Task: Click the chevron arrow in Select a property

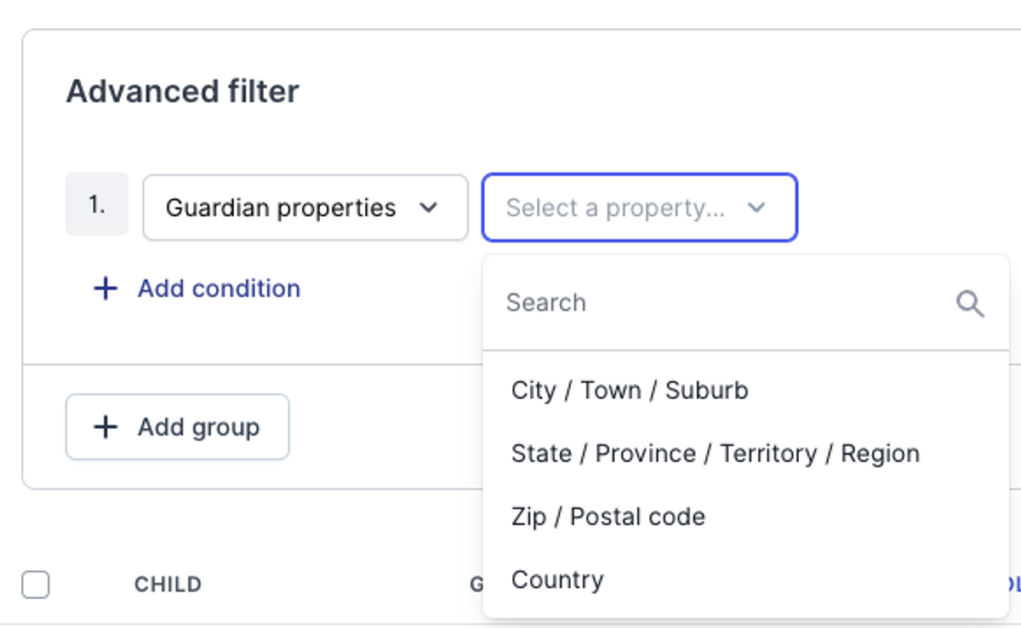Action: pyautogui.click(x=756, y=208)
